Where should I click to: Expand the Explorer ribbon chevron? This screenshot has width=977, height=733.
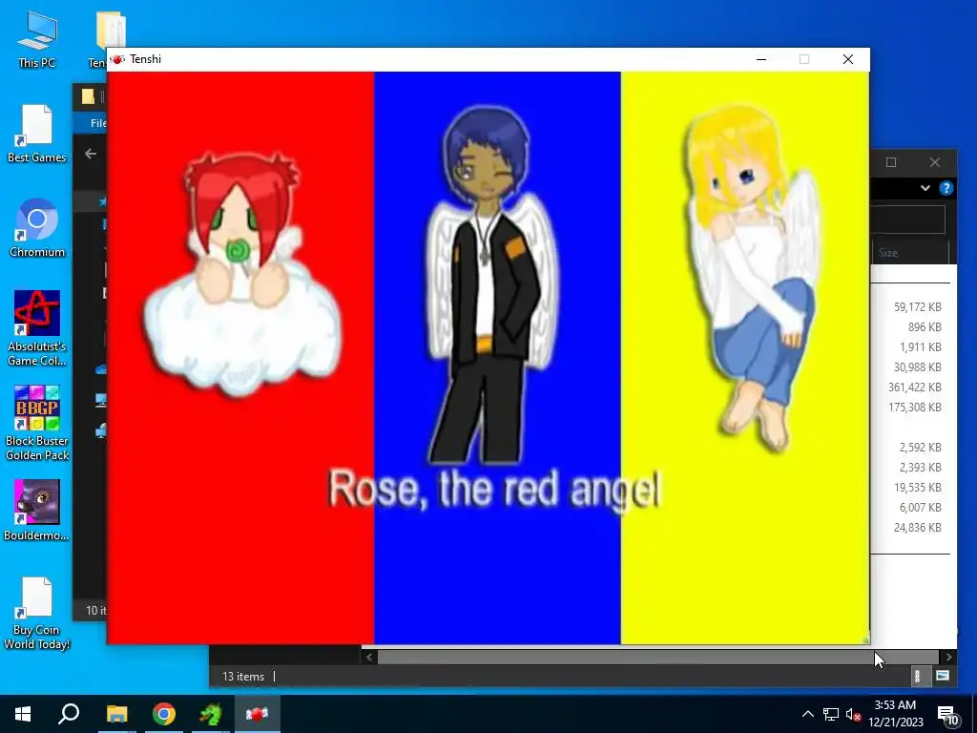click(x=925, y=188)
